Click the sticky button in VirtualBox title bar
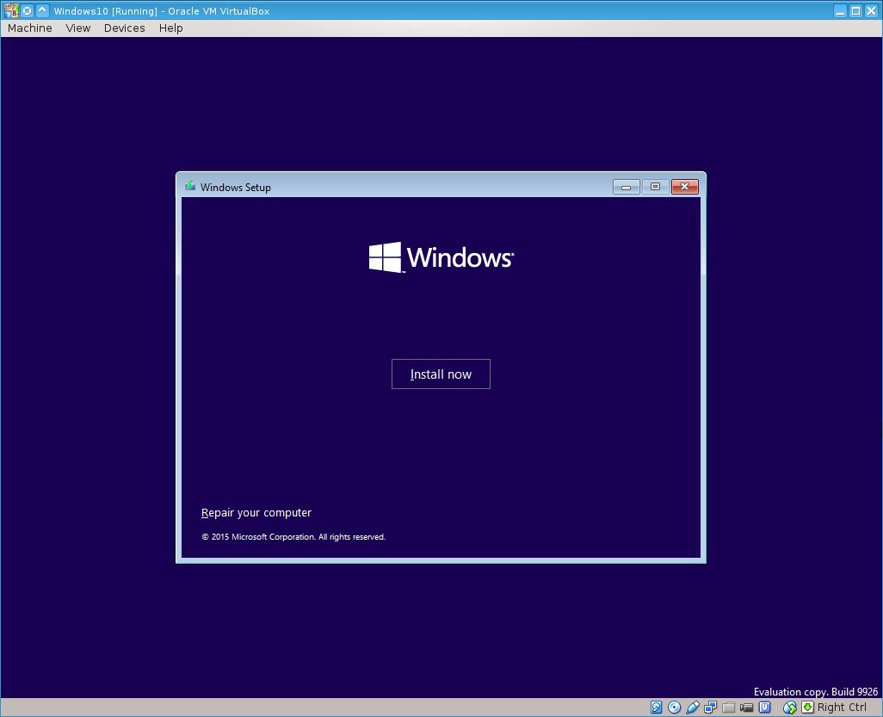The width and height of the screenshot is (883, 717). click(27, 10)
